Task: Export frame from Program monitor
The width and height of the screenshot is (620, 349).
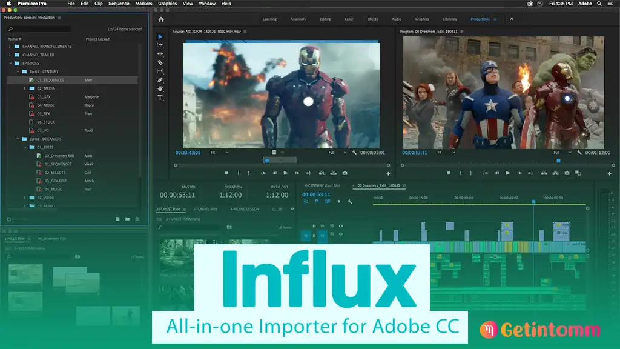Action: pos(567,173)
